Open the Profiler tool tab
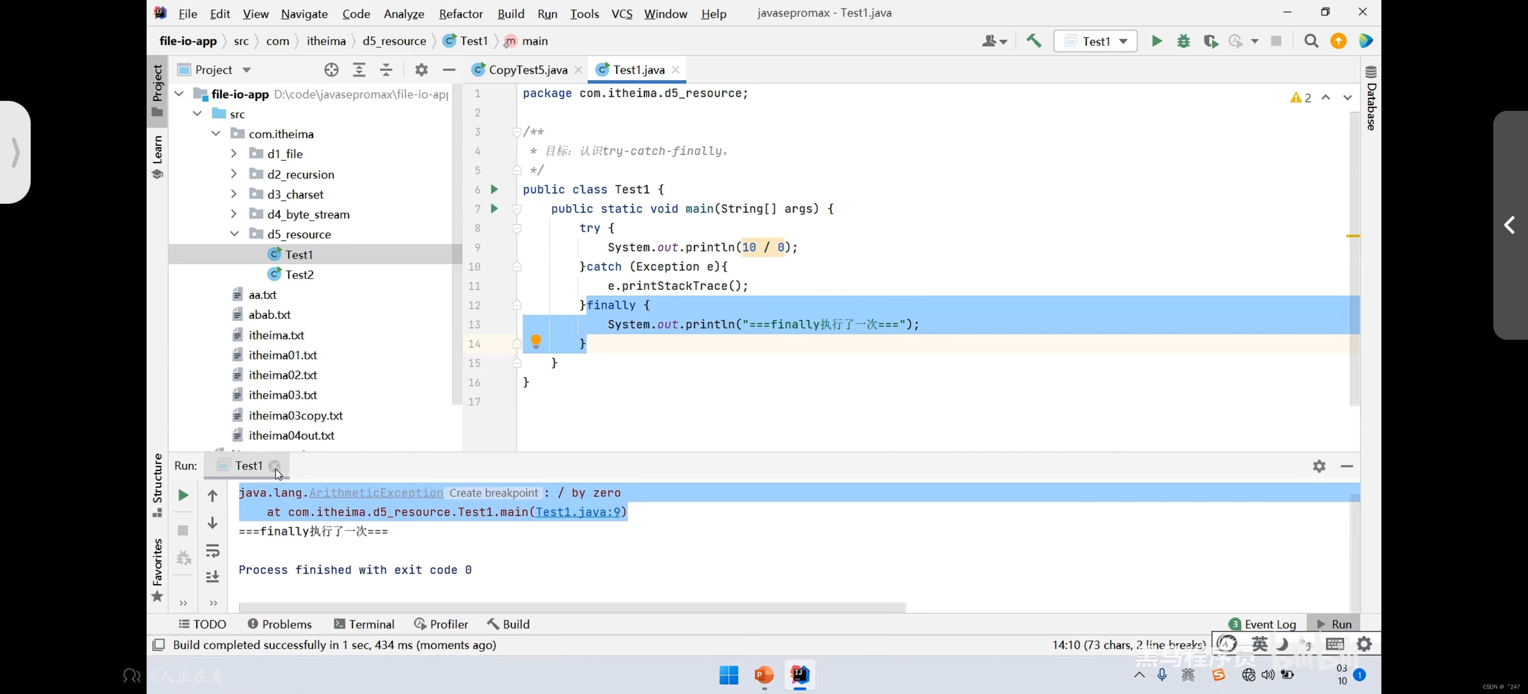Image resolution: width=1528 pixels, height=694 pixels. point(441,625)
